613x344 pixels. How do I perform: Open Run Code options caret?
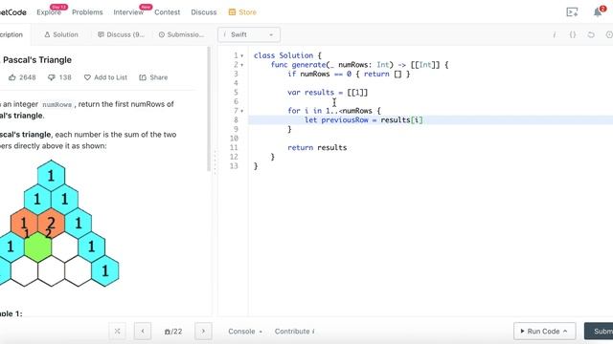tap(565, 332)
